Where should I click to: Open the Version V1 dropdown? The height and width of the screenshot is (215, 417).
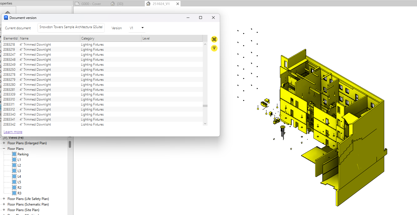point(137,28)
